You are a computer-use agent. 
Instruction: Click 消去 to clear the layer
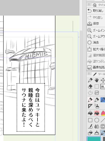click(x=96, y=42)
